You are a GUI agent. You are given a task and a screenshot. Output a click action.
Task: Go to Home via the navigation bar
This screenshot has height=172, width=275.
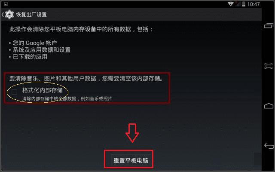pyautogui.click(x=269, y=106)
